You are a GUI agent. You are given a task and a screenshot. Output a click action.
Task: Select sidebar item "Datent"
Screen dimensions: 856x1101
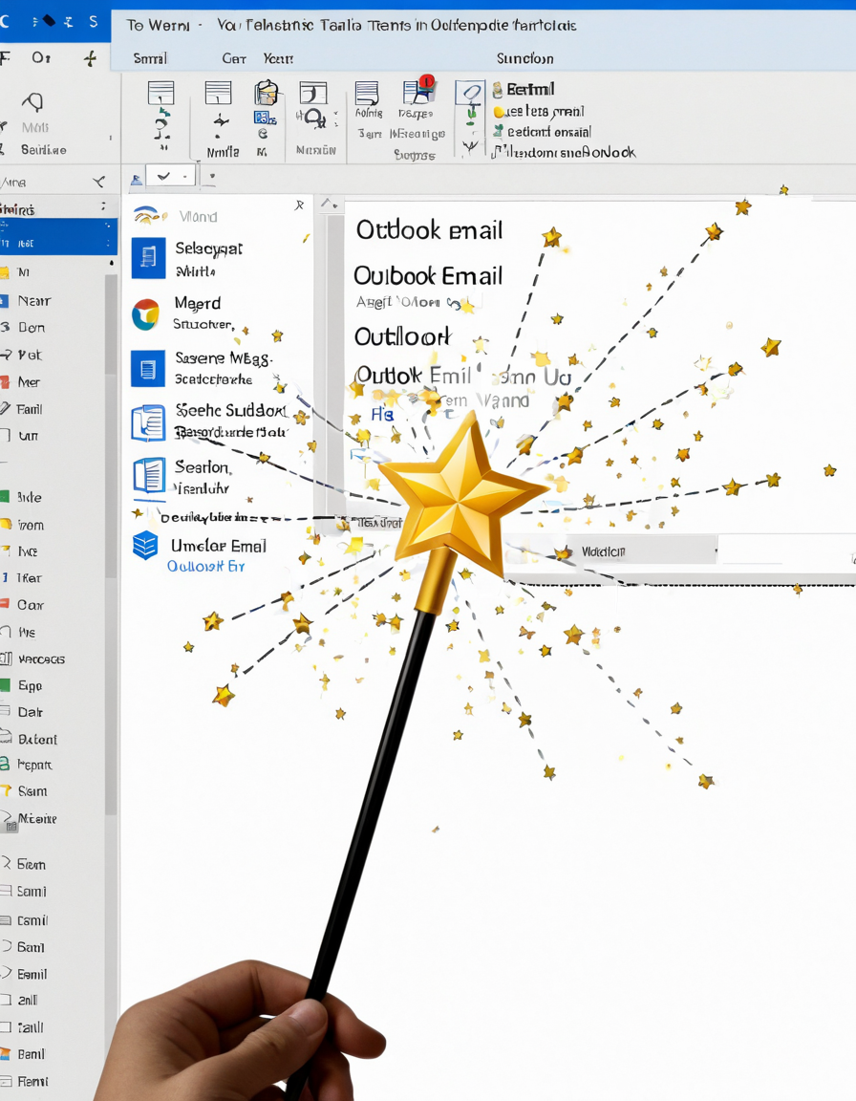click(x=38, y=739)
